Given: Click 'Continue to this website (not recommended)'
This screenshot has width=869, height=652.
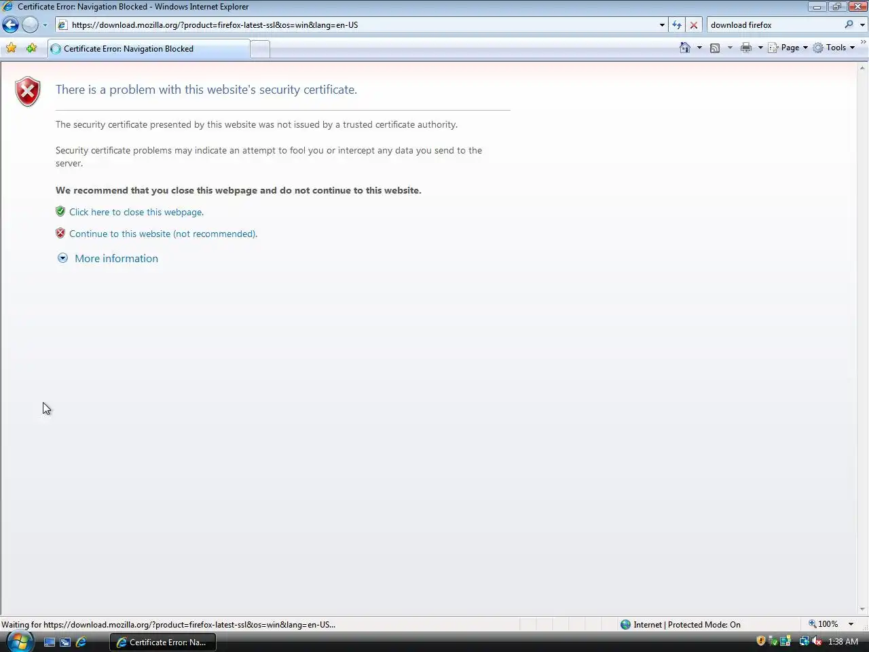Looking at the screenshot, I should coord(163,234).
